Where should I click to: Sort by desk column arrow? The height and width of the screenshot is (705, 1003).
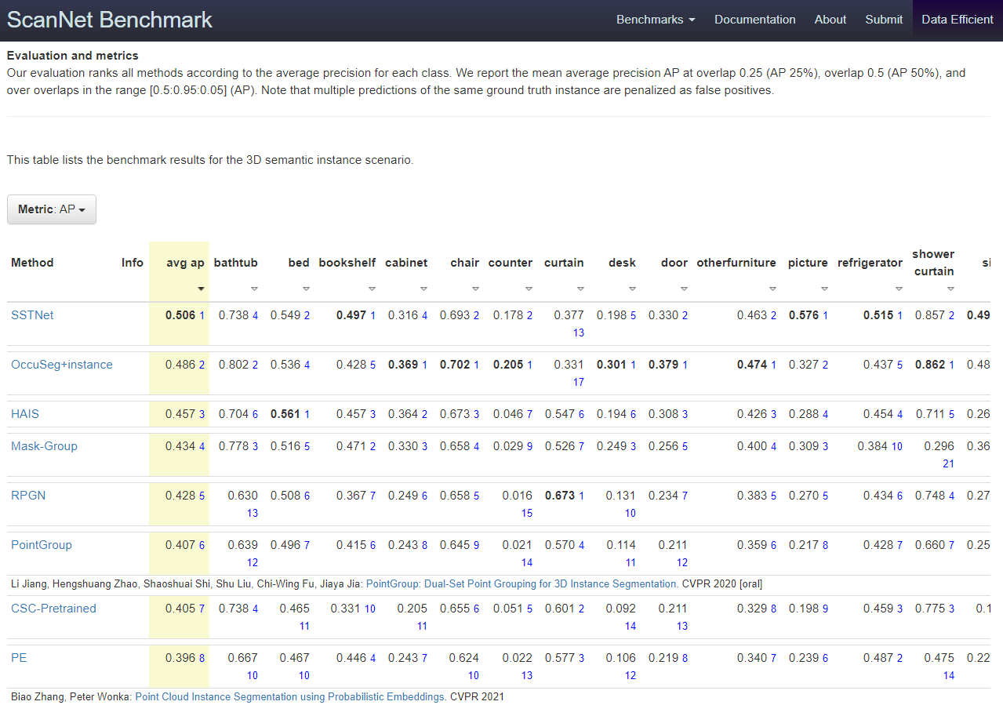click(x=632, y=289)
